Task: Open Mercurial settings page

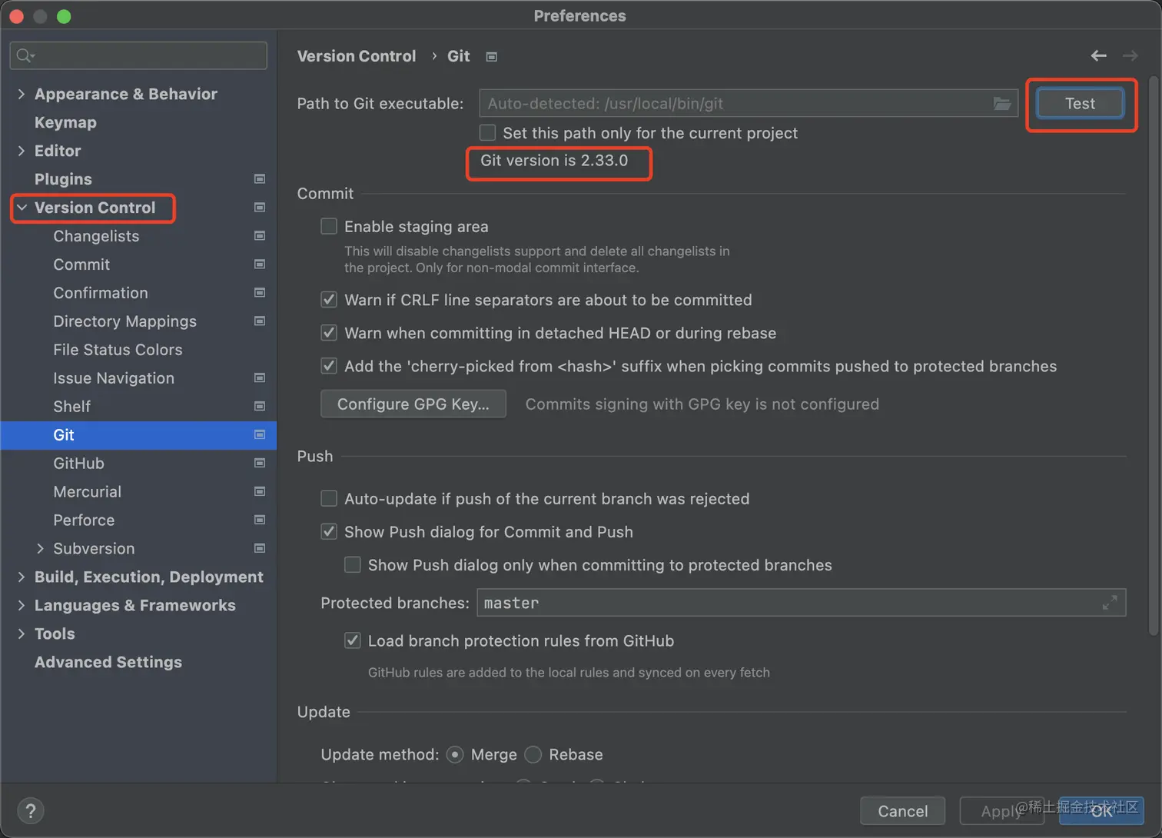Action: pyautogui.click(x=87, y=492)
